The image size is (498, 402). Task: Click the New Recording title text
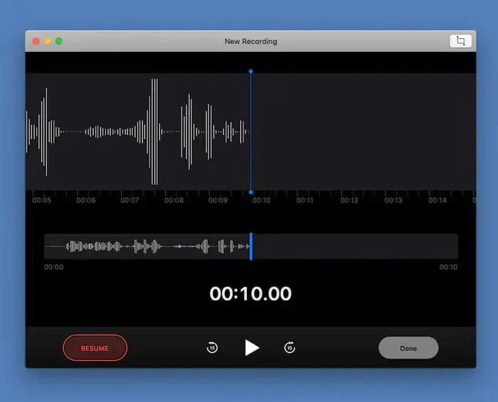tap(250, 41)
